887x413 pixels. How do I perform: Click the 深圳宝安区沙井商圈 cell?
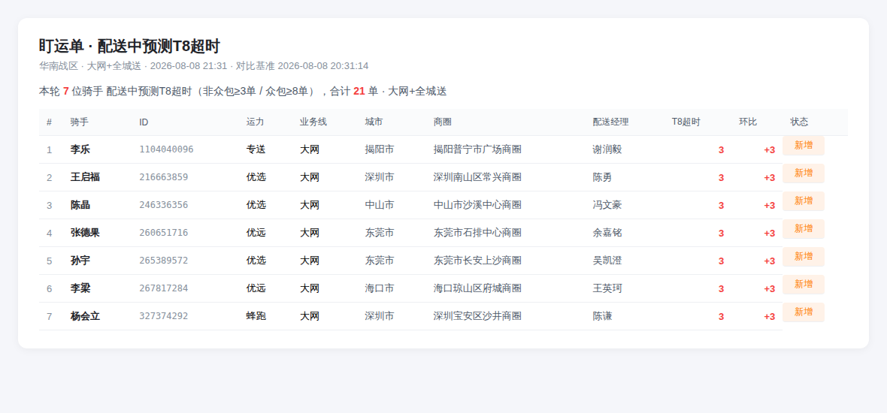click(477, 316)
